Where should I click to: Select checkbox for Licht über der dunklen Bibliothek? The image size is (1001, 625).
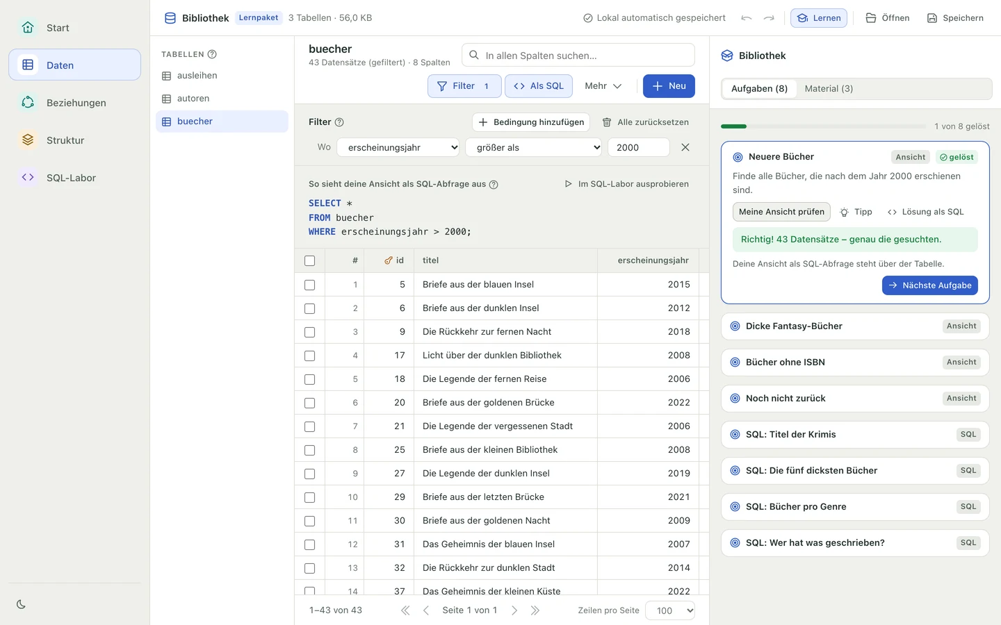point(310,356)
